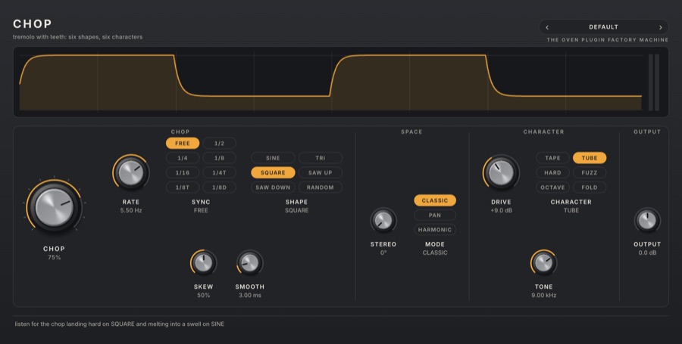Image resolution: width=682 pixels, height=344 pixels.
Task: Click the OUTPUT gain knob
Action: click(647, 220)
